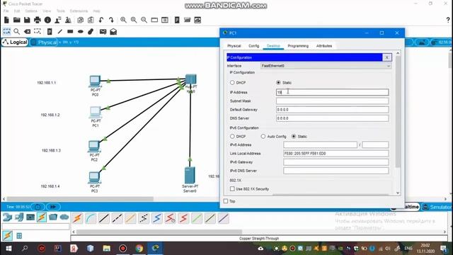Undo the last action
The width and height of the screenshot is (453, 255).
pyautogui.click(x=101, y=20)
